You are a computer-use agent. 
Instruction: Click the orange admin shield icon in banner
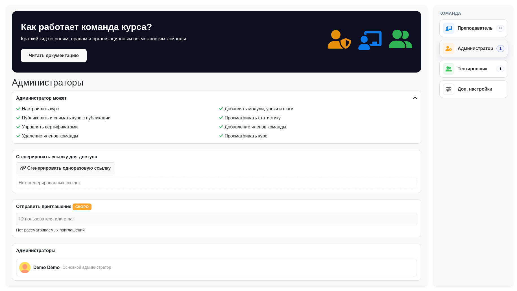point(339,40)
